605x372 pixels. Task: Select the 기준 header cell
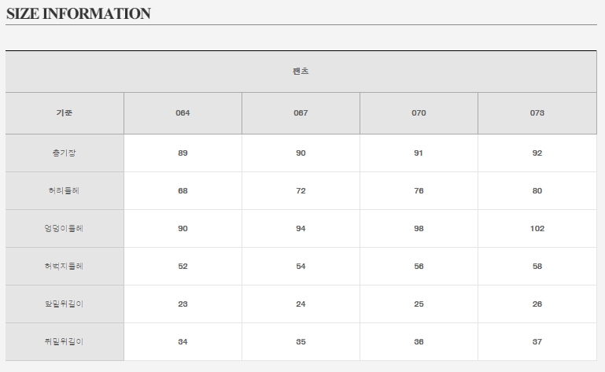click(65, 113)
